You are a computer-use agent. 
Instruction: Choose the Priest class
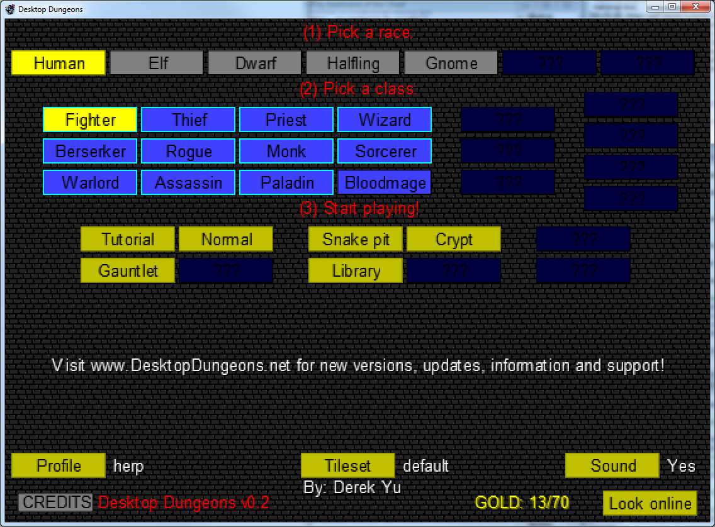coord(286,119)
